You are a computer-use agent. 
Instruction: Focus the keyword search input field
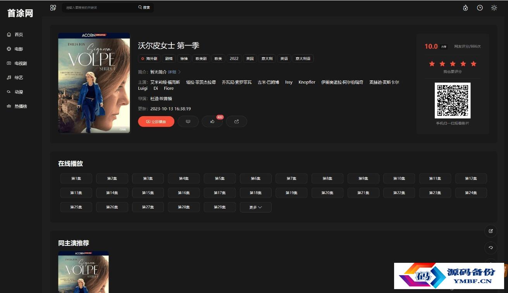click(99, 8)
